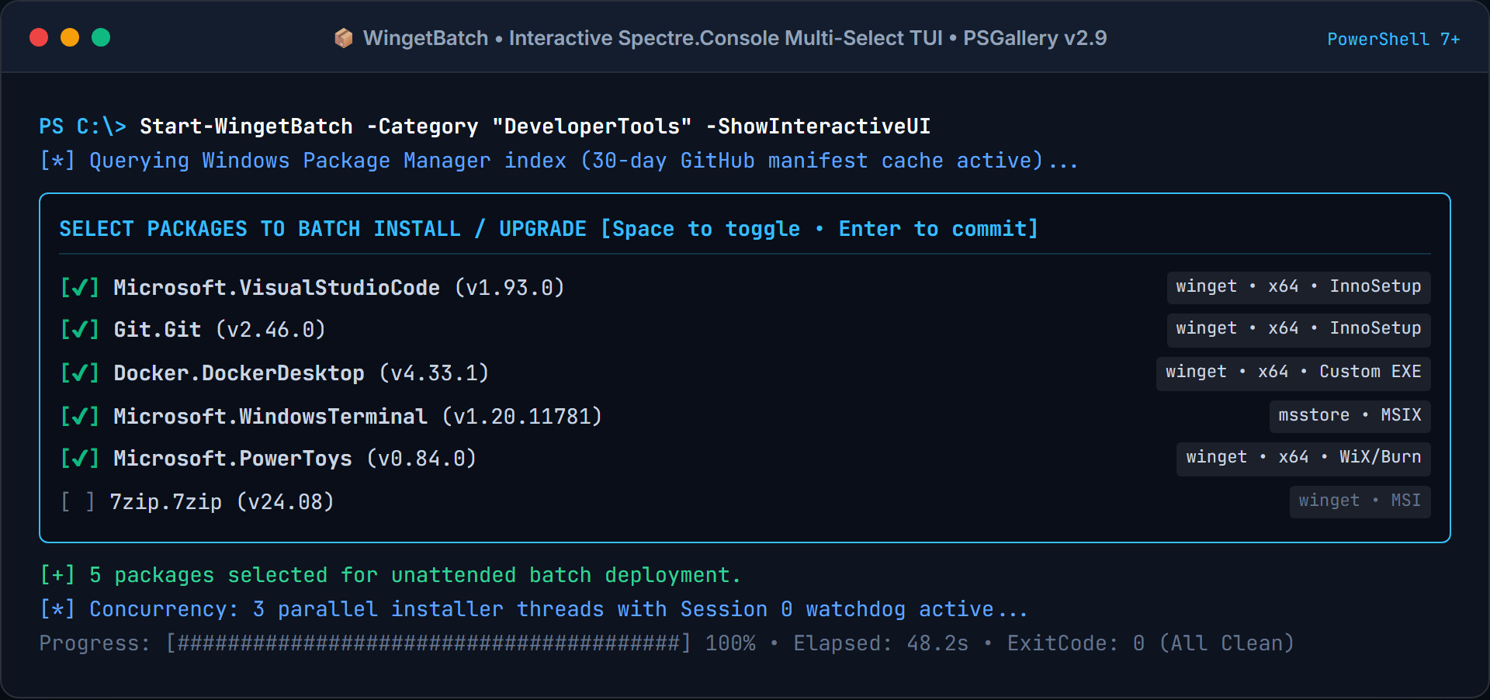The image size is (1490, 700).
Task: Click the Querying Windows Package Manager index line
Action: [x=559, y=161]
